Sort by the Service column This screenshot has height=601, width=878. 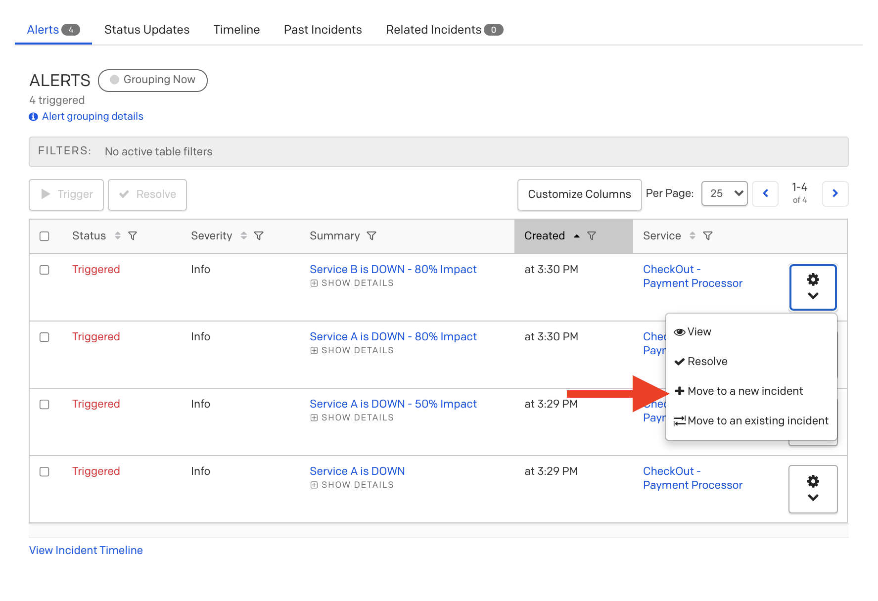[693, 236]
